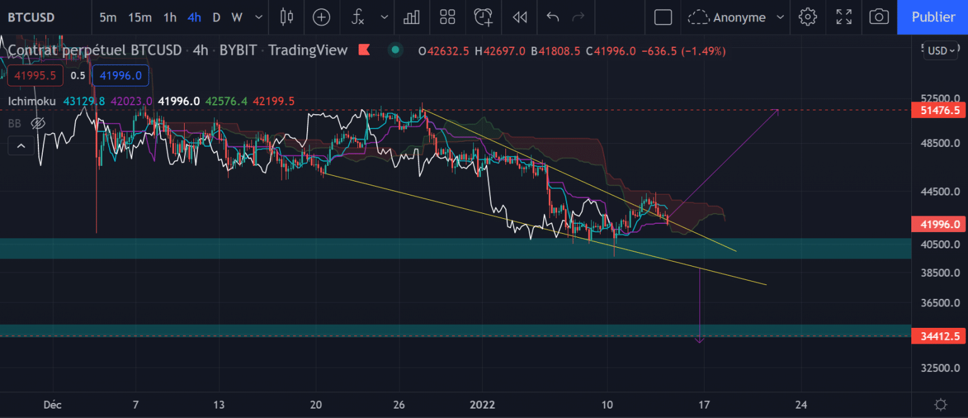This screenshot has width=968, height=418.
Task: Click the green market status dot
Action: [x=395, y=50]
